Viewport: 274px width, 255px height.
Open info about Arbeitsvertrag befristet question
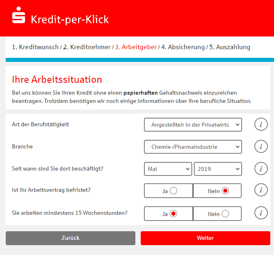click(x=261, y=190)
